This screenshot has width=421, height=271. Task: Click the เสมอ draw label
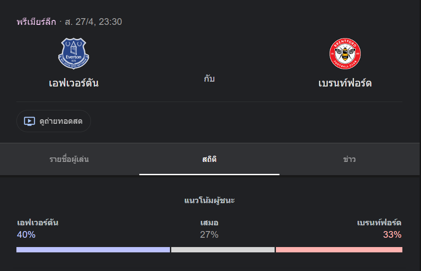209,223
